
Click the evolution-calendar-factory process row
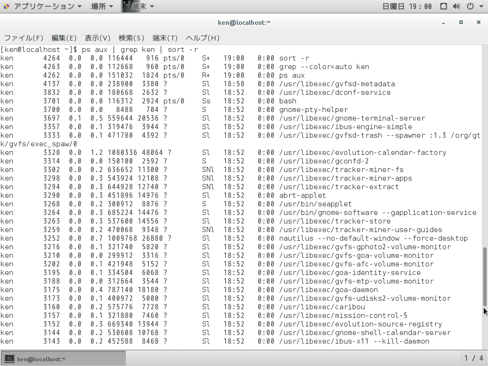click(224, 152)
